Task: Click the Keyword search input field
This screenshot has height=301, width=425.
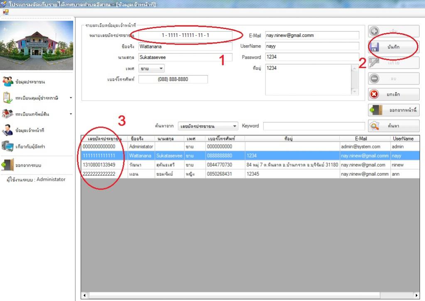Action: click(x=314, y=126)
